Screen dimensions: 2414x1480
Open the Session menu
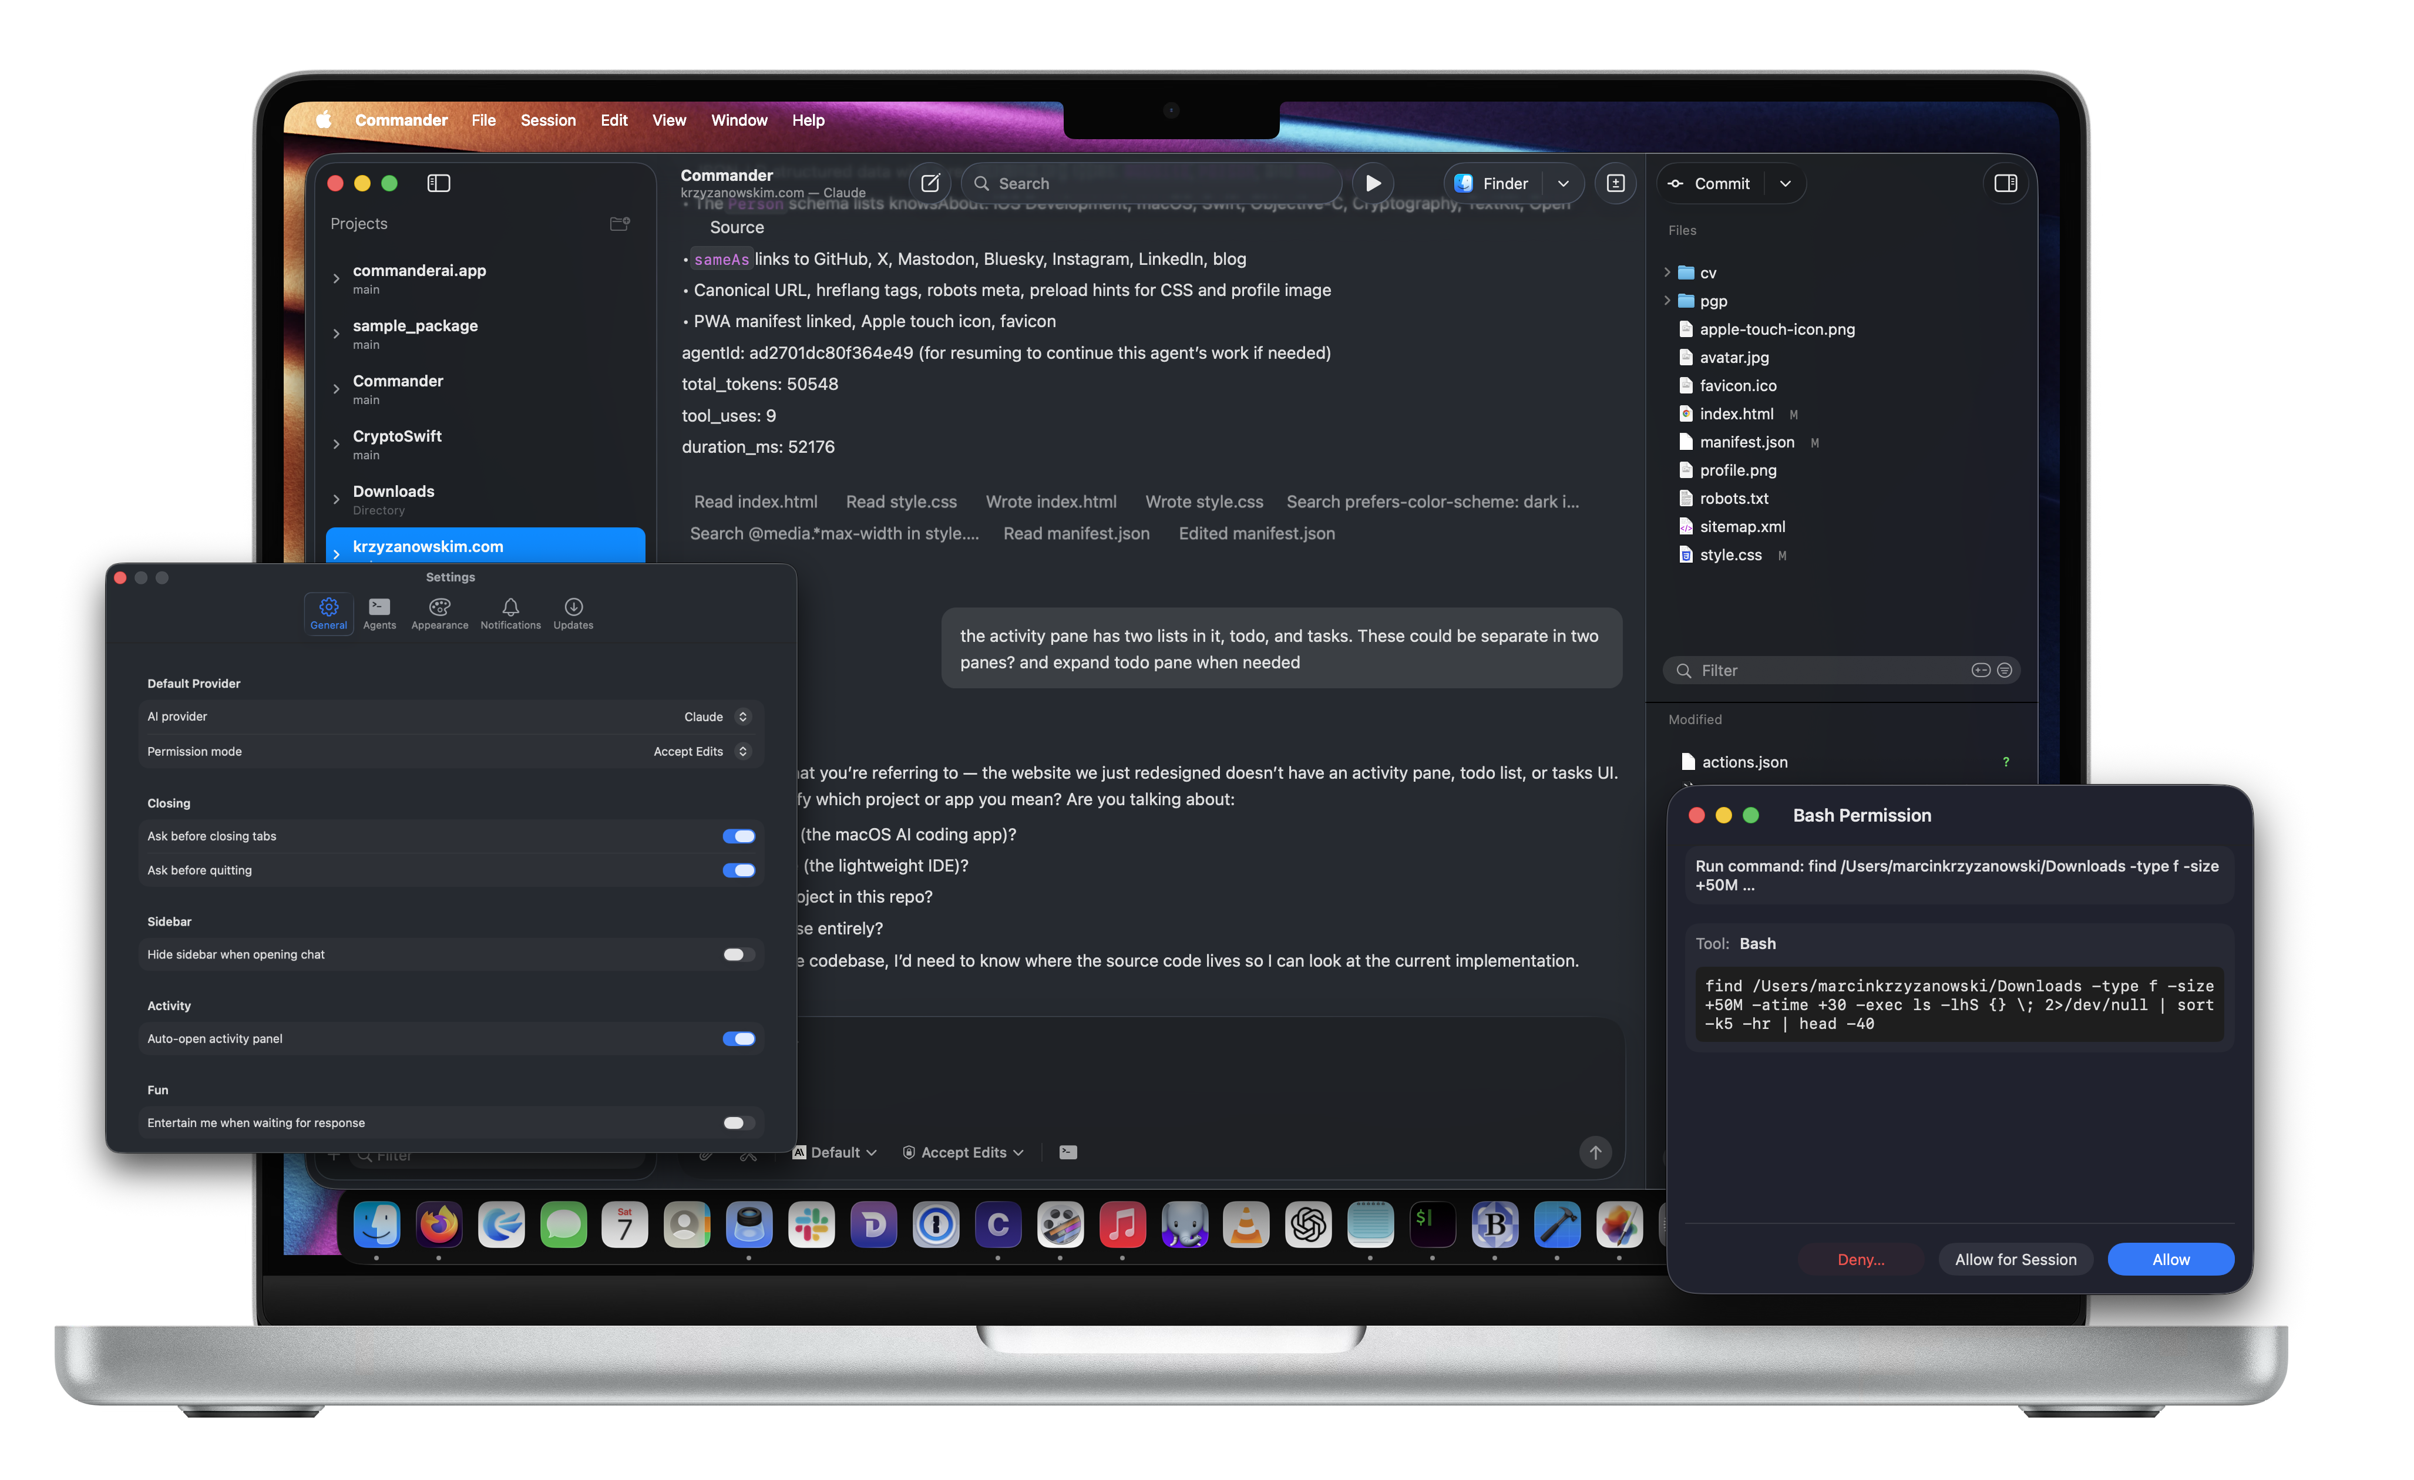click(x=547, y=119)
